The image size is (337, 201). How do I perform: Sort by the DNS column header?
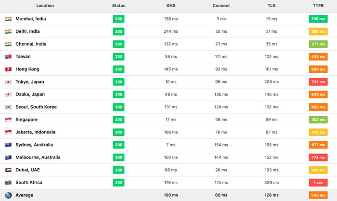[170, 6]
